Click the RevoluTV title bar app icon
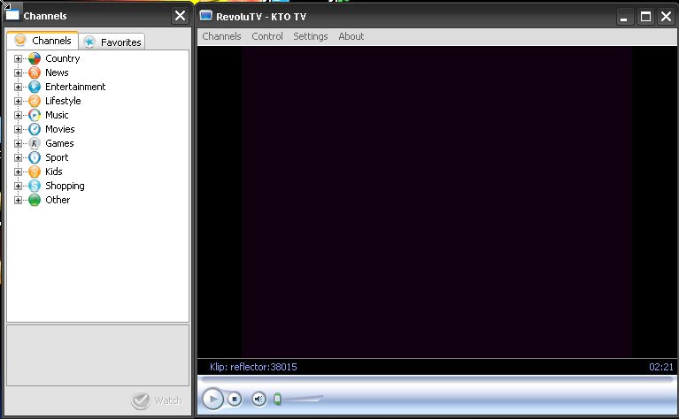Viewport: 679px width, 419px height. click(205, 16)
